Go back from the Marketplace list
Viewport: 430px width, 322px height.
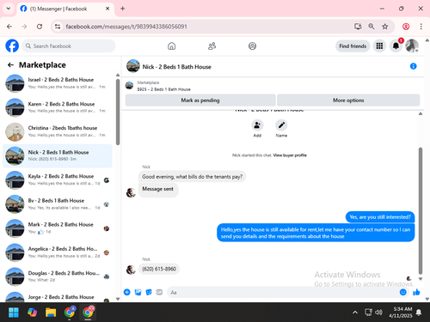[10, 65]
